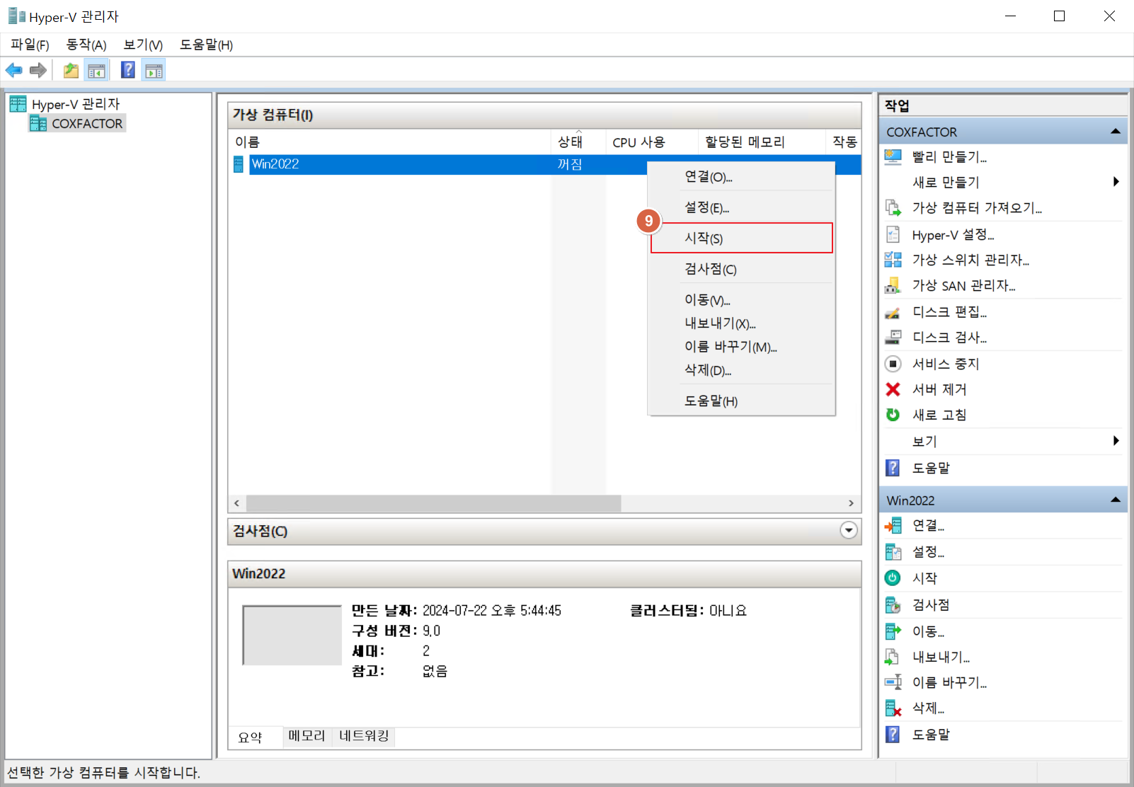The width and height of the screenshot is (1134, 787).
Task: Sort by the CPU 사용 column header
Action: 652,142
